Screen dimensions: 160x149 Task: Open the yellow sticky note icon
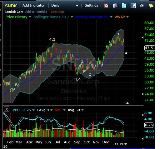(151, 6)
